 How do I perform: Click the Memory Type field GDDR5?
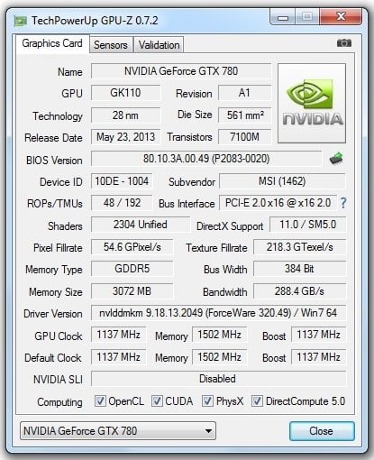click(132, 269)
